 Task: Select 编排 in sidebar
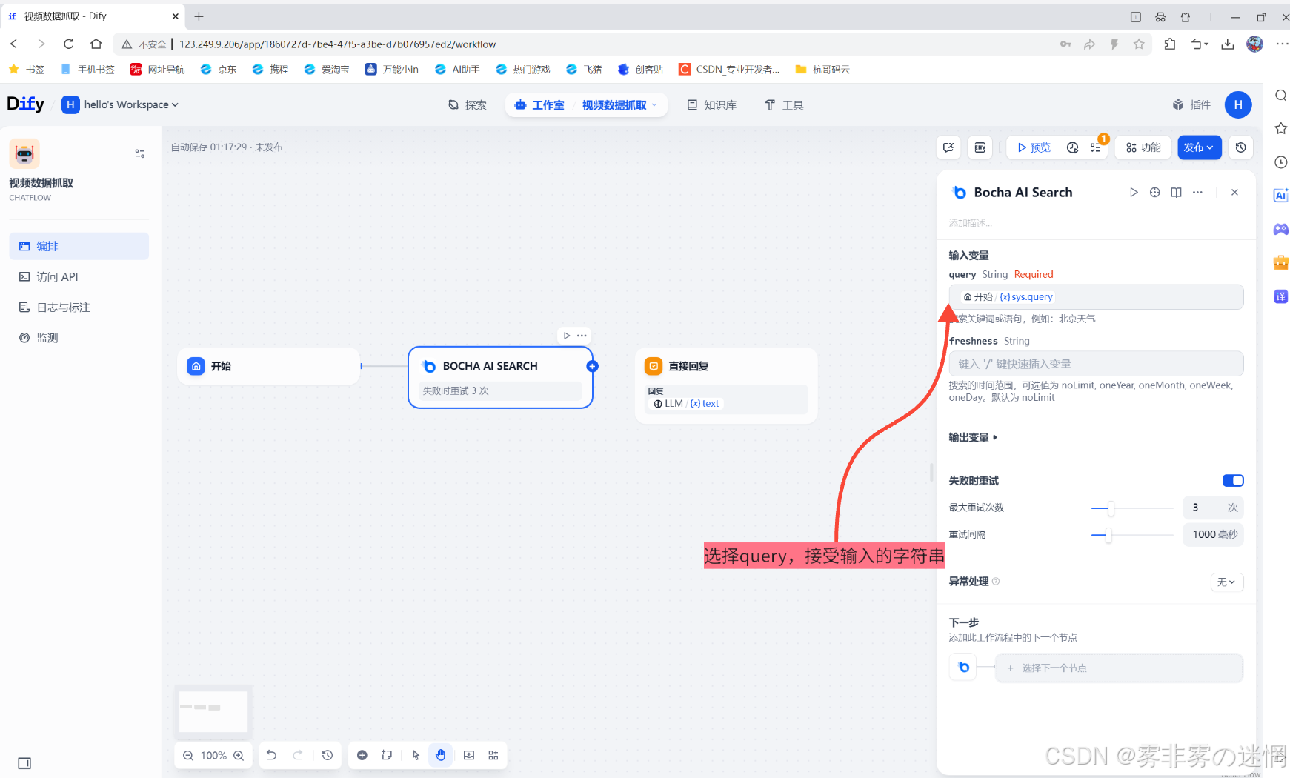coord(79,246)
